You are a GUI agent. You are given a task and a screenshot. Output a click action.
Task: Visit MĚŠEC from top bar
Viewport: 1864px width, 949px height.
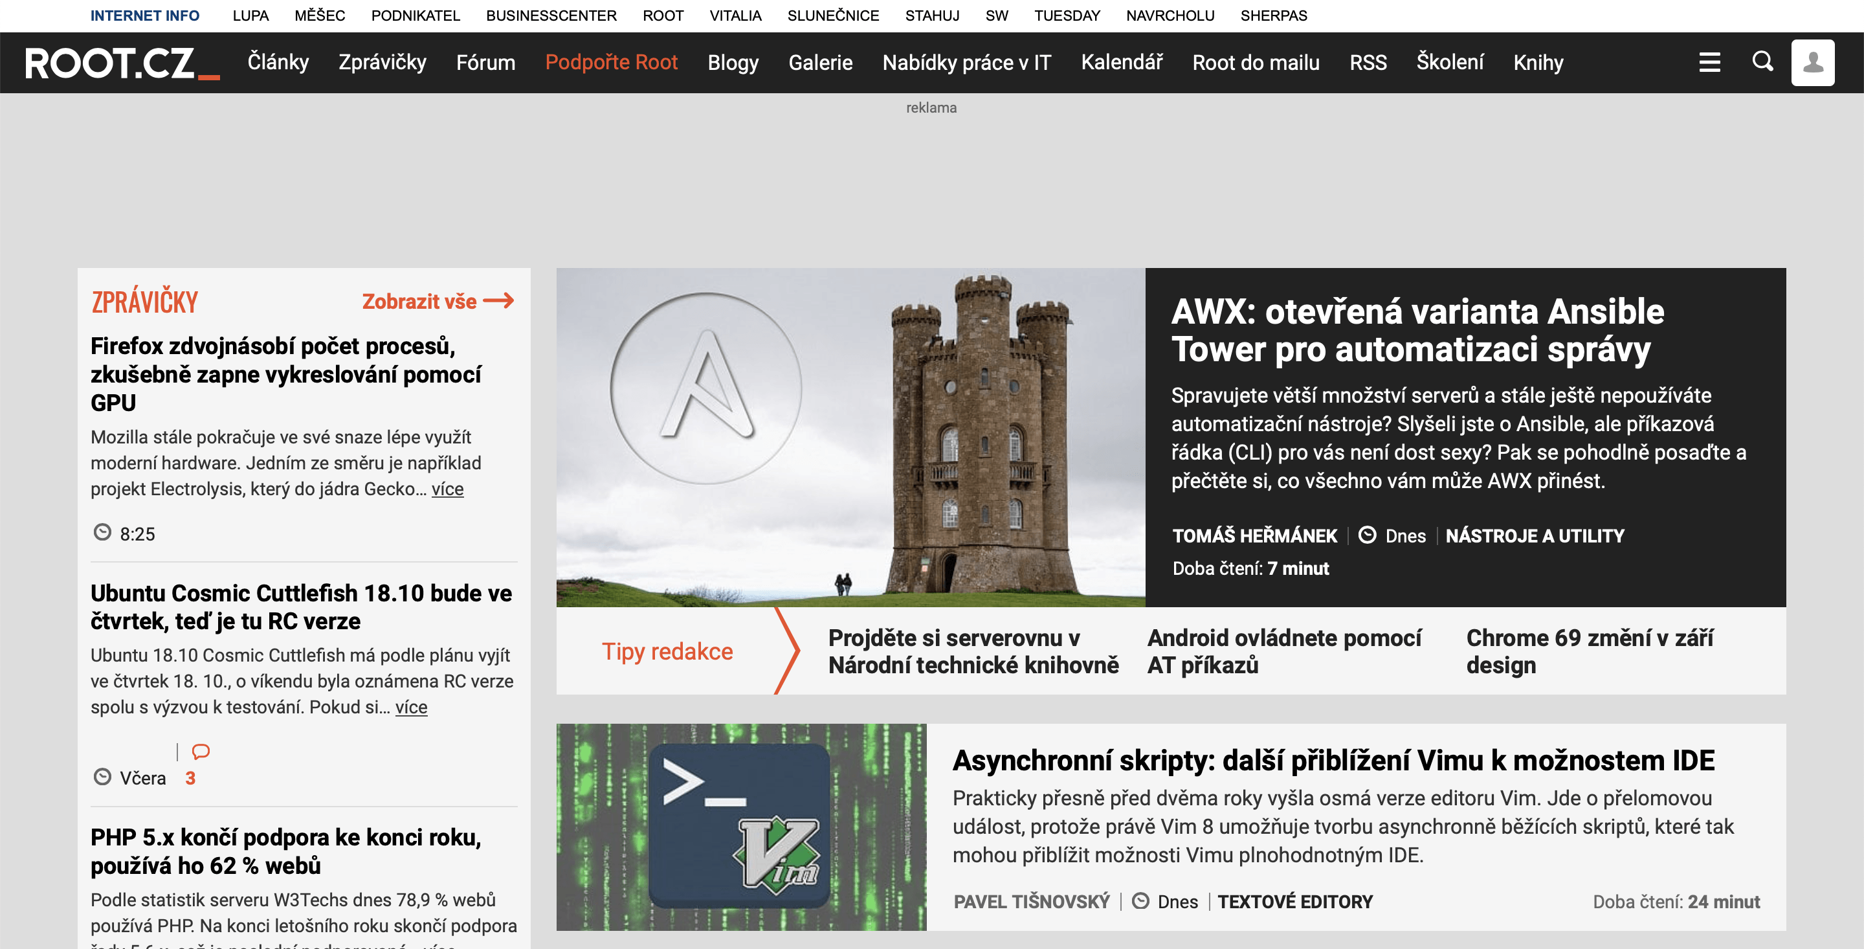(320, 15)
